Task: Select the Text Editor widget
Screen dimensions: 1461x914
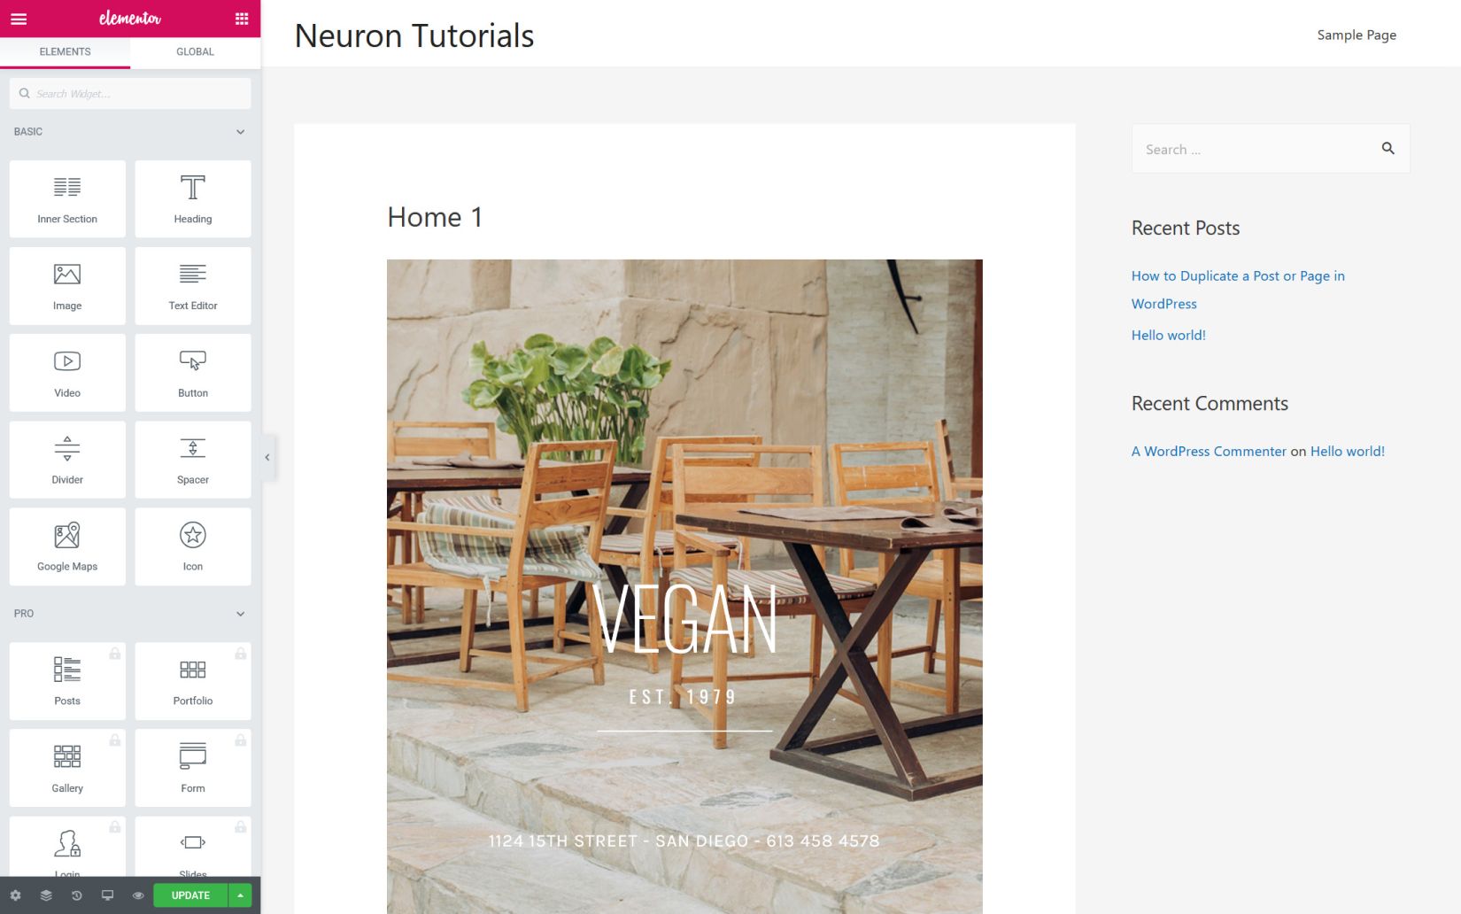Action: pos(192,285)
